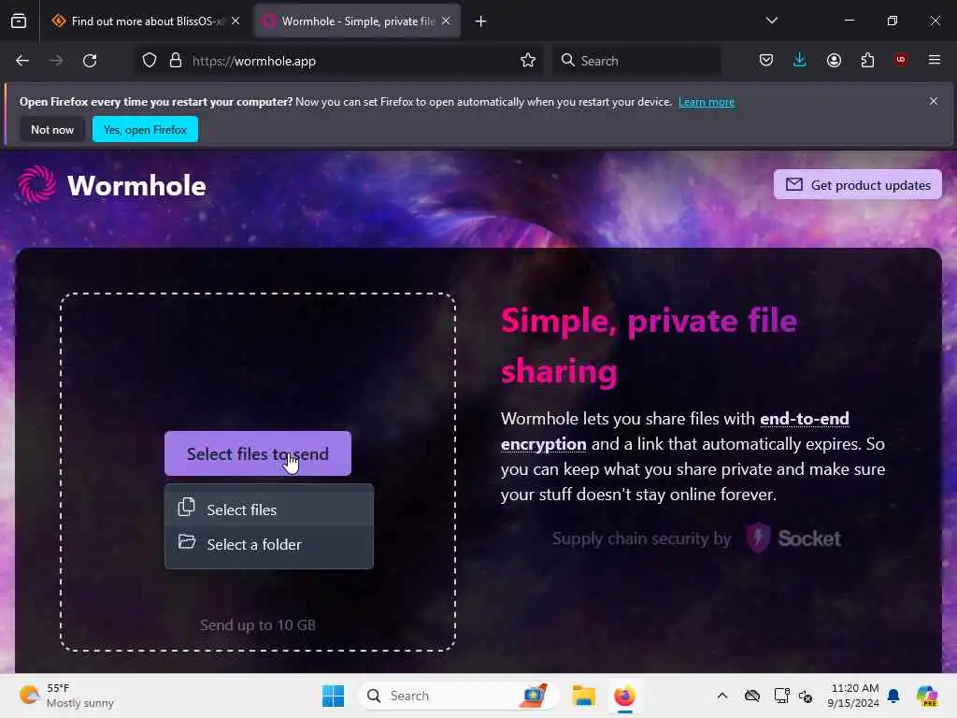The height and width of the screenshot is (718, 957).
Task: Choose Select a folder menu entry
Action: 269,544
